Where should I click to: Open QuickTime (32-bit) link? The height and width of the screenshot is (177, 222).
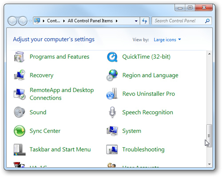click(146, 57)
